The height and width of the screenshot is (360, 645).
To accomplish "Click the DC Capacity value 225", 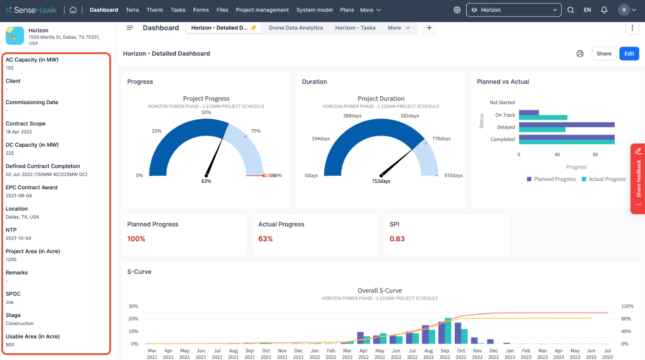I will point(9,153).
